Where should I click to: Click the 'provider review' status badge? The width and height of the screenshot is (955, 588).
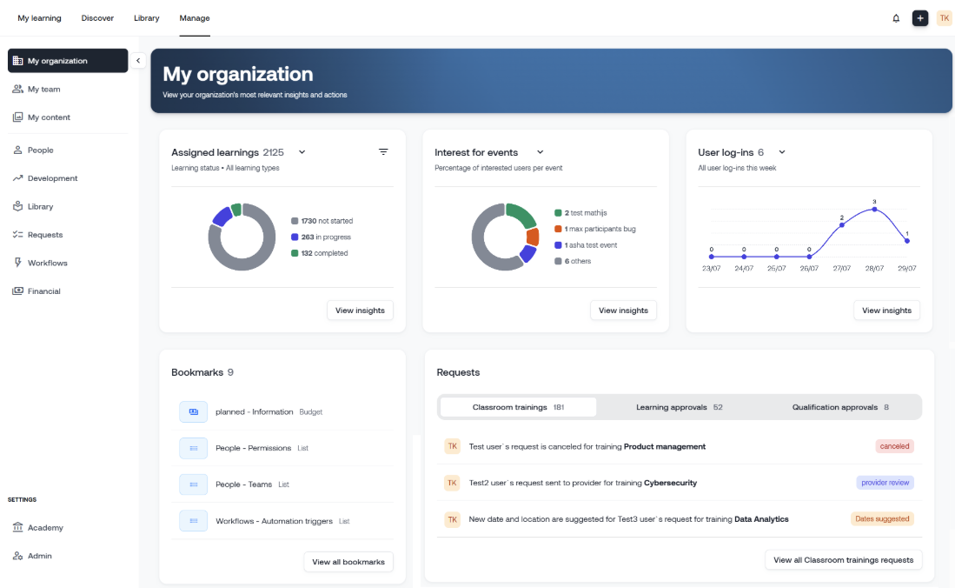click(885, 483)
